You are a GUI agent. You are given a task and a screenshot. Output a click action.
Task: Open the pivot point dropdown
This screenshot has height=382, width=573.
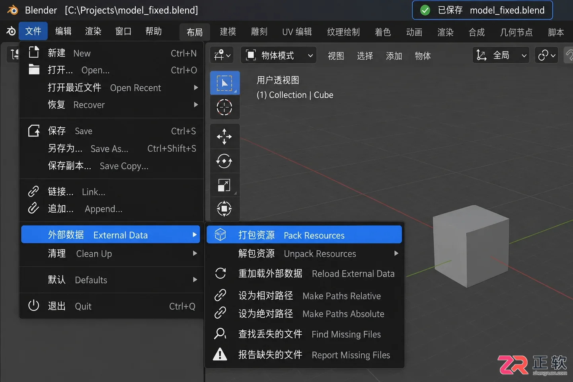[547, 55]
